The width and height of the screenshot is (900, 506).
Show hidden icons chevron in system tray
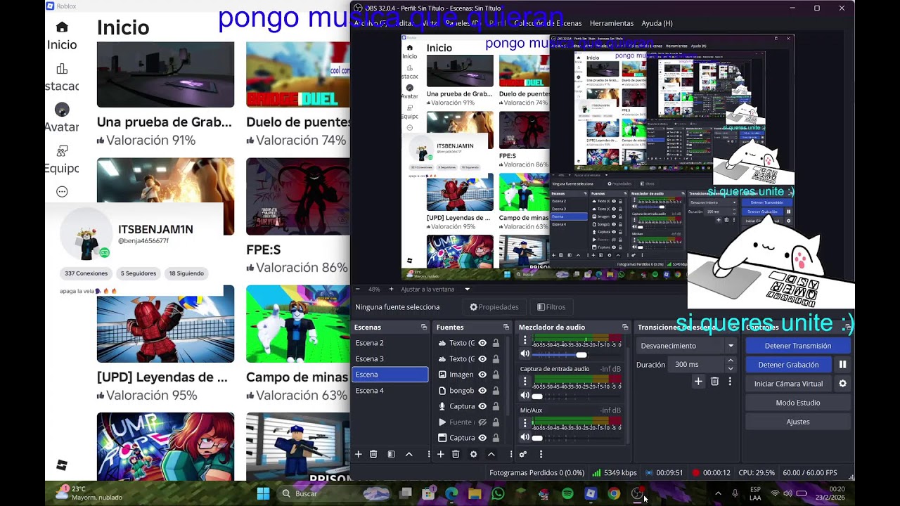(x=718, y=494)
